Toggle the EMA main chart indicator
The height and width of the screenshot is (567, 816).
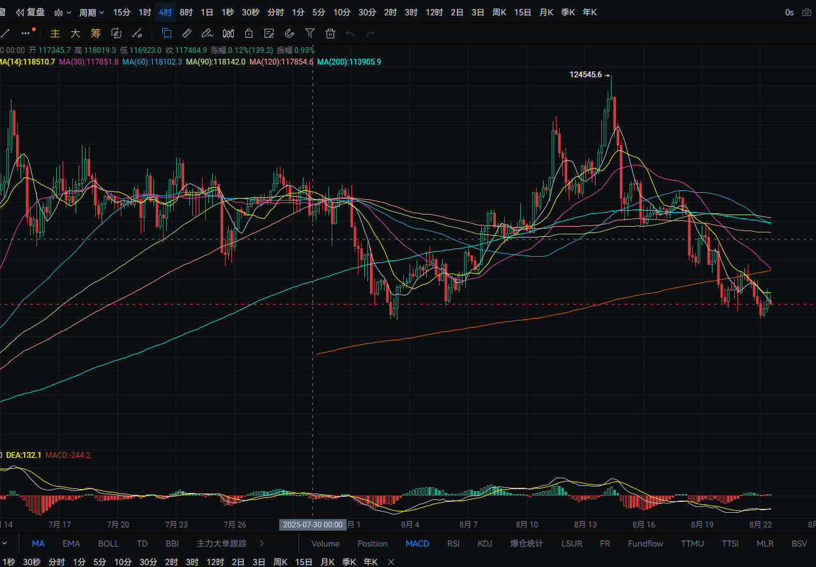[72, 543]
